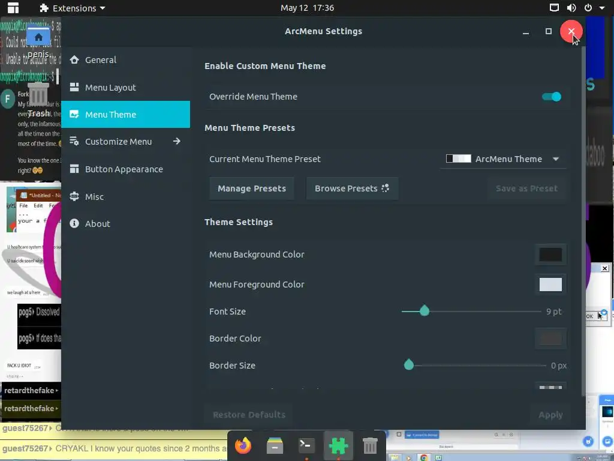The width and height of the screenshot is (614, 461).
Task: Select the Menu Theme sidebar entry
Action: click(125, 115)
